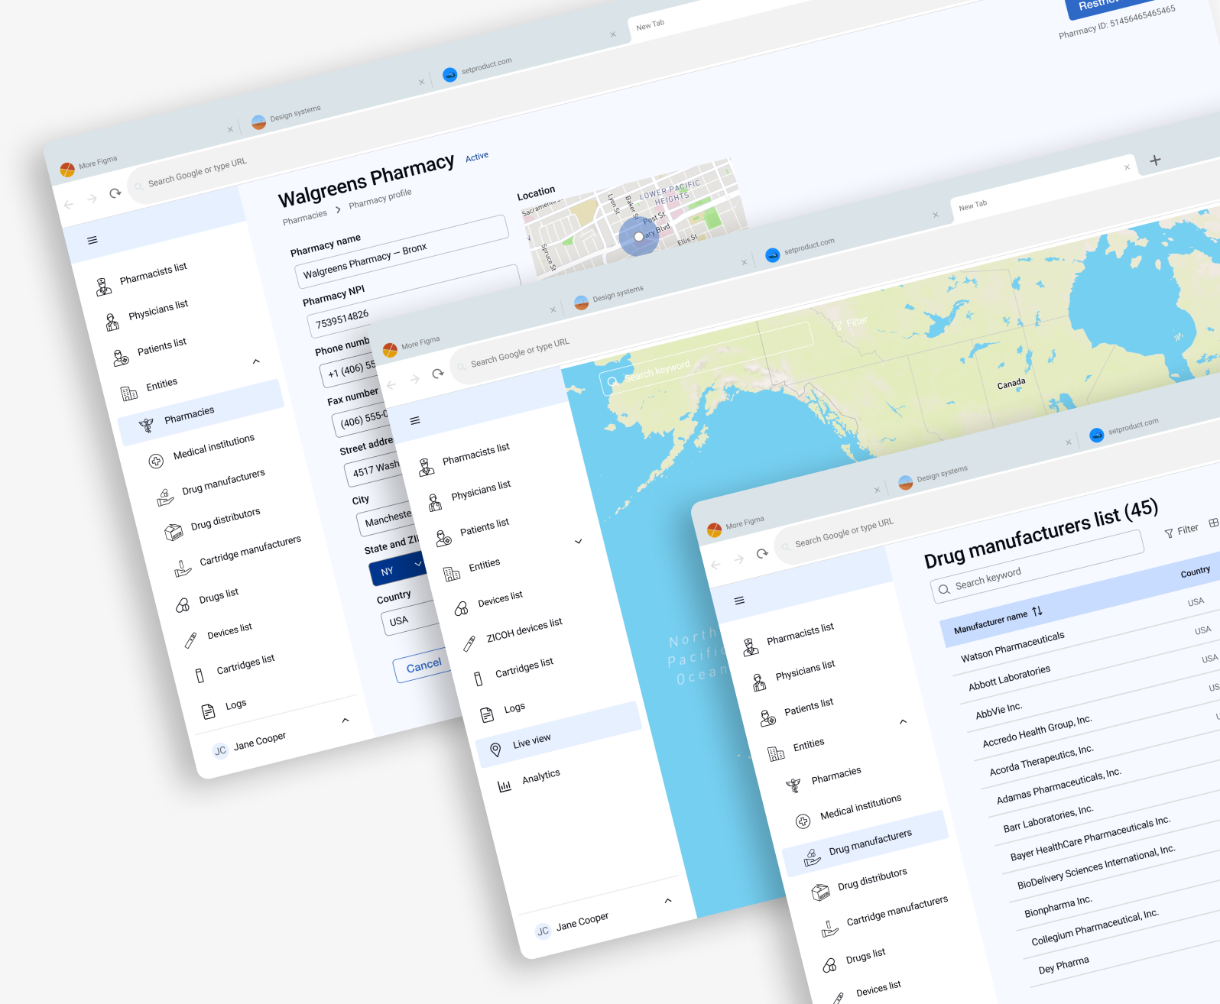
Task: Click the hamburger menu icon in the Walgreens Pharmacy window
Action: coord(92,240)
